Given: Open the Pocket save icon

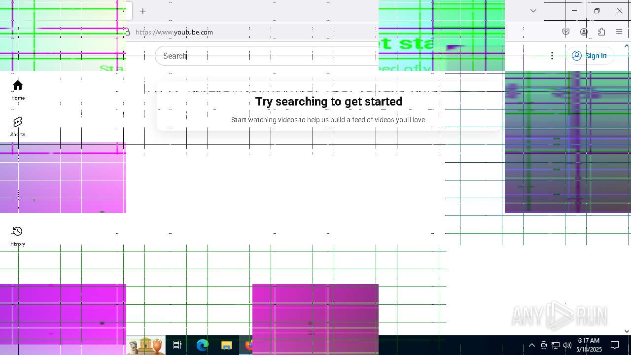Looking at the screenshot, I should (x=566, y=32).
